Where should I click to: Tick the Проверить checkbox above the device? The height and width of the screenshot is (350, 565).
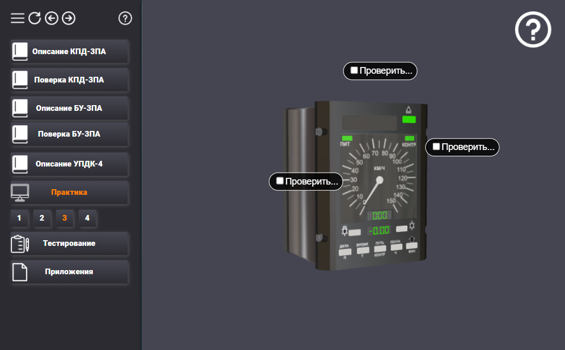coord(354,71)
